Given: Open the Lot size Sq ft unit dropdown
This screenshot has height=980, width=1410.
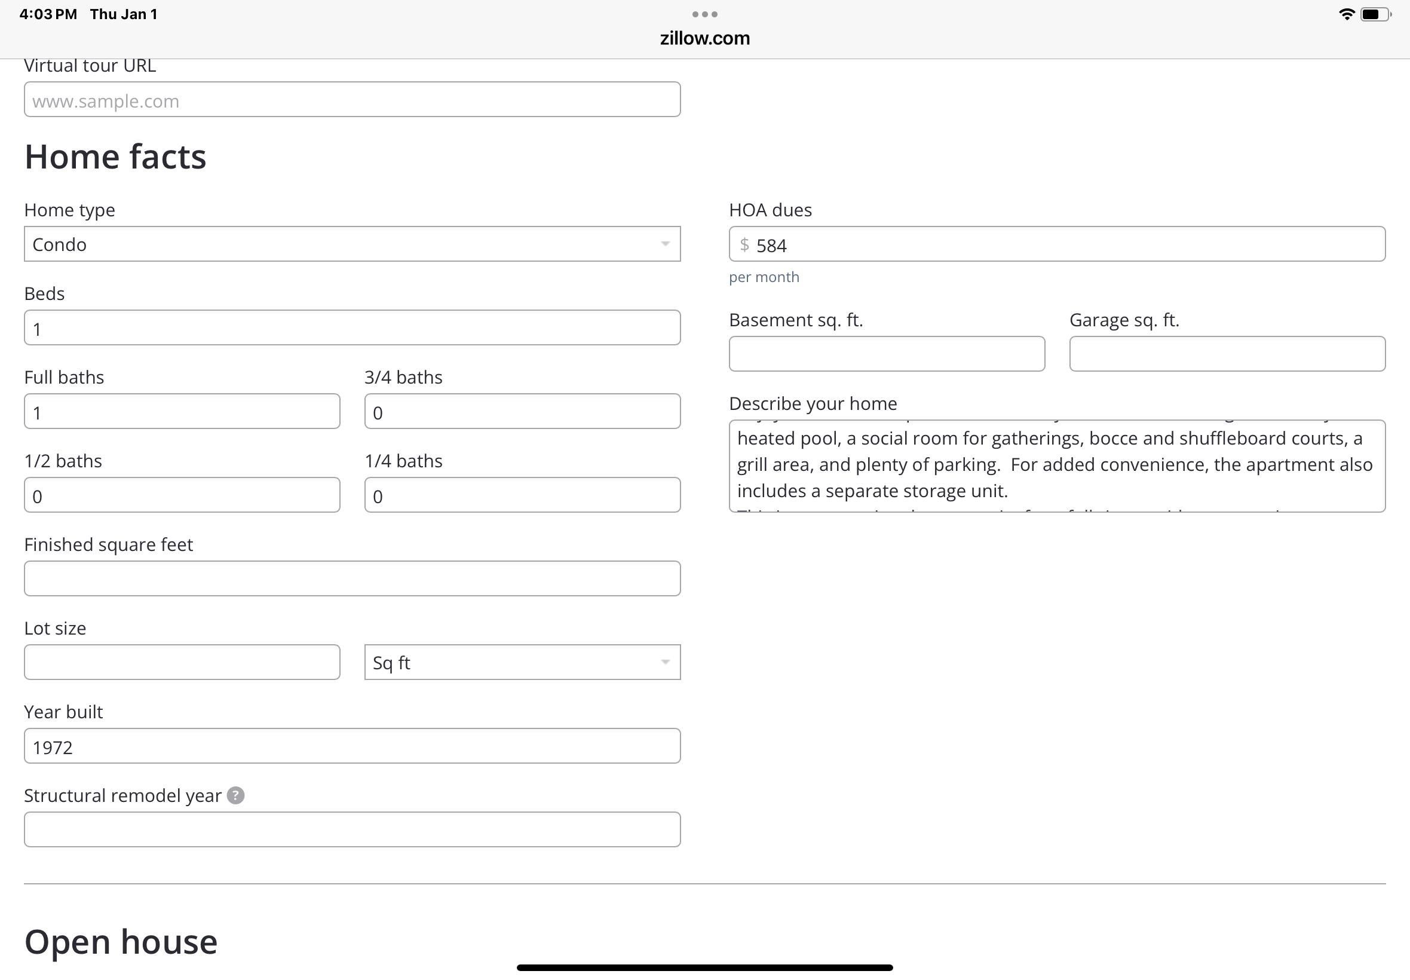Looking at the screenshot, I should pos(522,662).
